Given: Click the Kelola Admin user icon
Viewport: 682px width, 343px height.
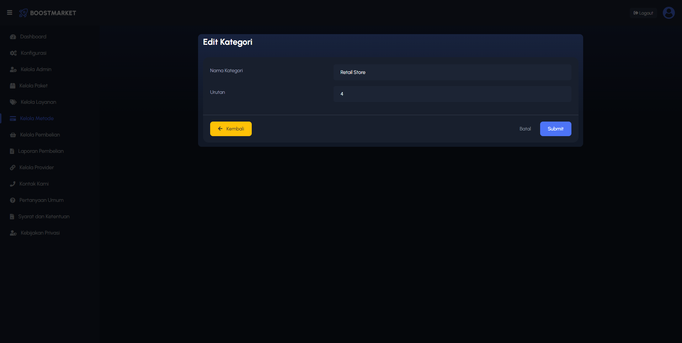Looking at the screenshot, I should 14,69.
